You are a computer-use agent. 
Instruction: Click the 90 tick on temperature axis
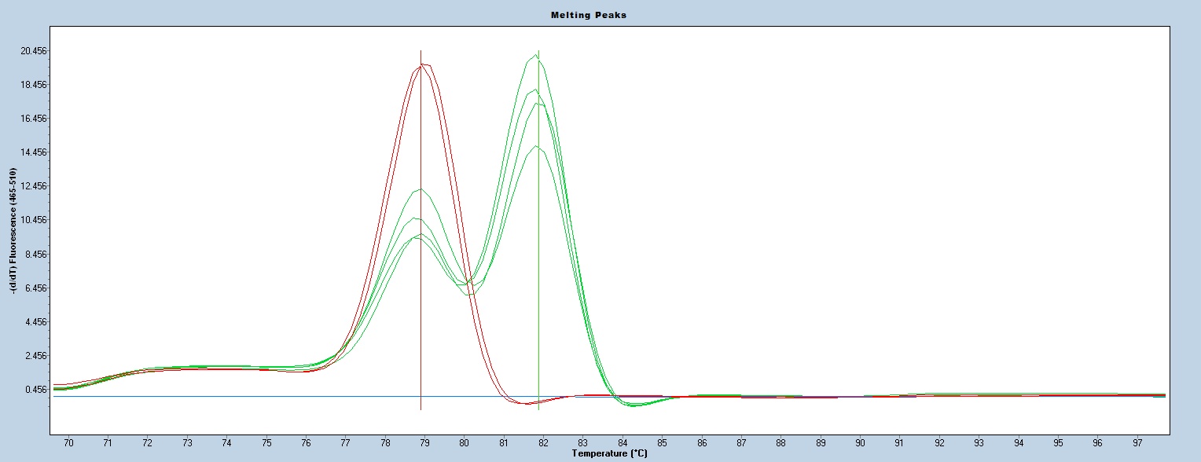point(860,443)
